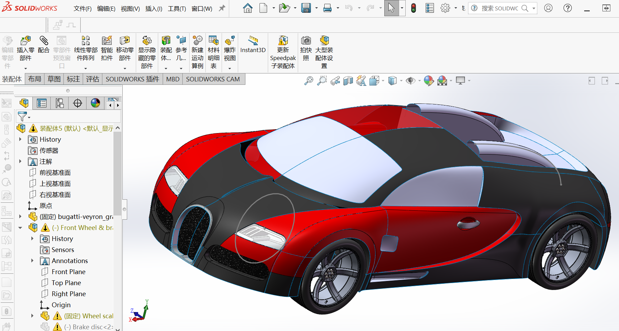This screenshot has height=331, width=619.
Task: Toggle the pin on the menu bar
Action: point(222,8)
